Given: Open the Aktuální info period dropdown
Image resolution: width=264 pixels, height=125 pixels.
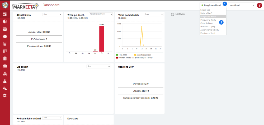Looking at the screenshot, I should tap(52, 15).
